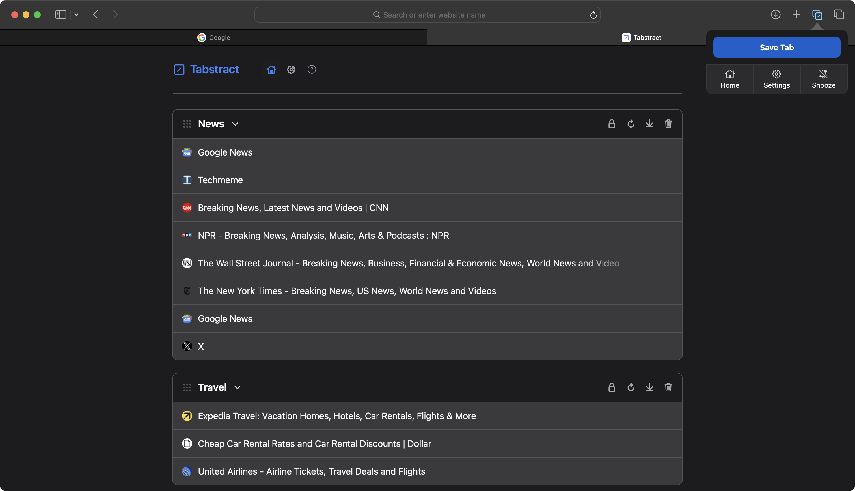This screenshot has height=491, width=855.
Task: Open Home in the extension popup
Action: tap(730, 79)
